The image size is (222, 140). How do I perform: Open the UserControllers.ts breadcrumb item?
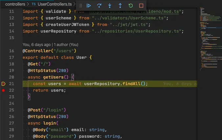coord(55,4)
